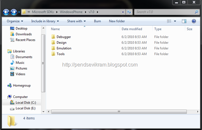Select Desktop in navigation pane
This screenshot has height=130, width=202.
[21, 28]
